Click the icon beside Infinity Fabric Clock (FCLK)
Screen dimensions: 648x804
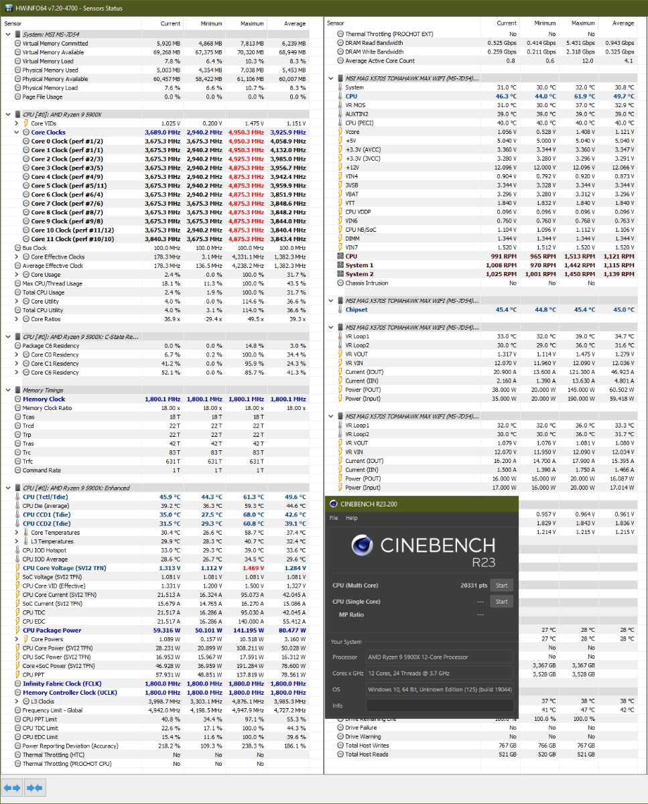(x=17, y=683)
